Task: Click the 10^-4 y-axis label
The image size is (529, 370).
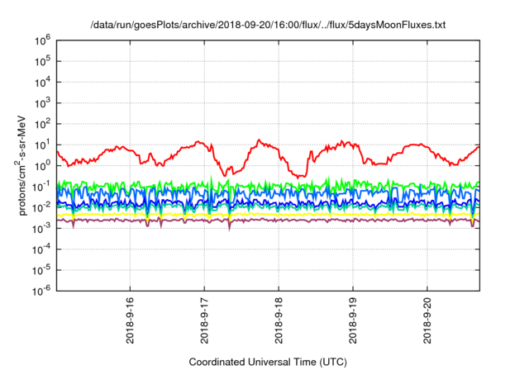Action: [x=41, y=249]
